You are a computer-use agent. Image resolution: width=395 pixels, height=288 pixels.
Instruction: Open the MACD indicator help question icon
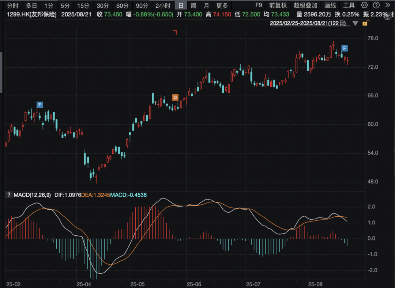tap(9, 195)
